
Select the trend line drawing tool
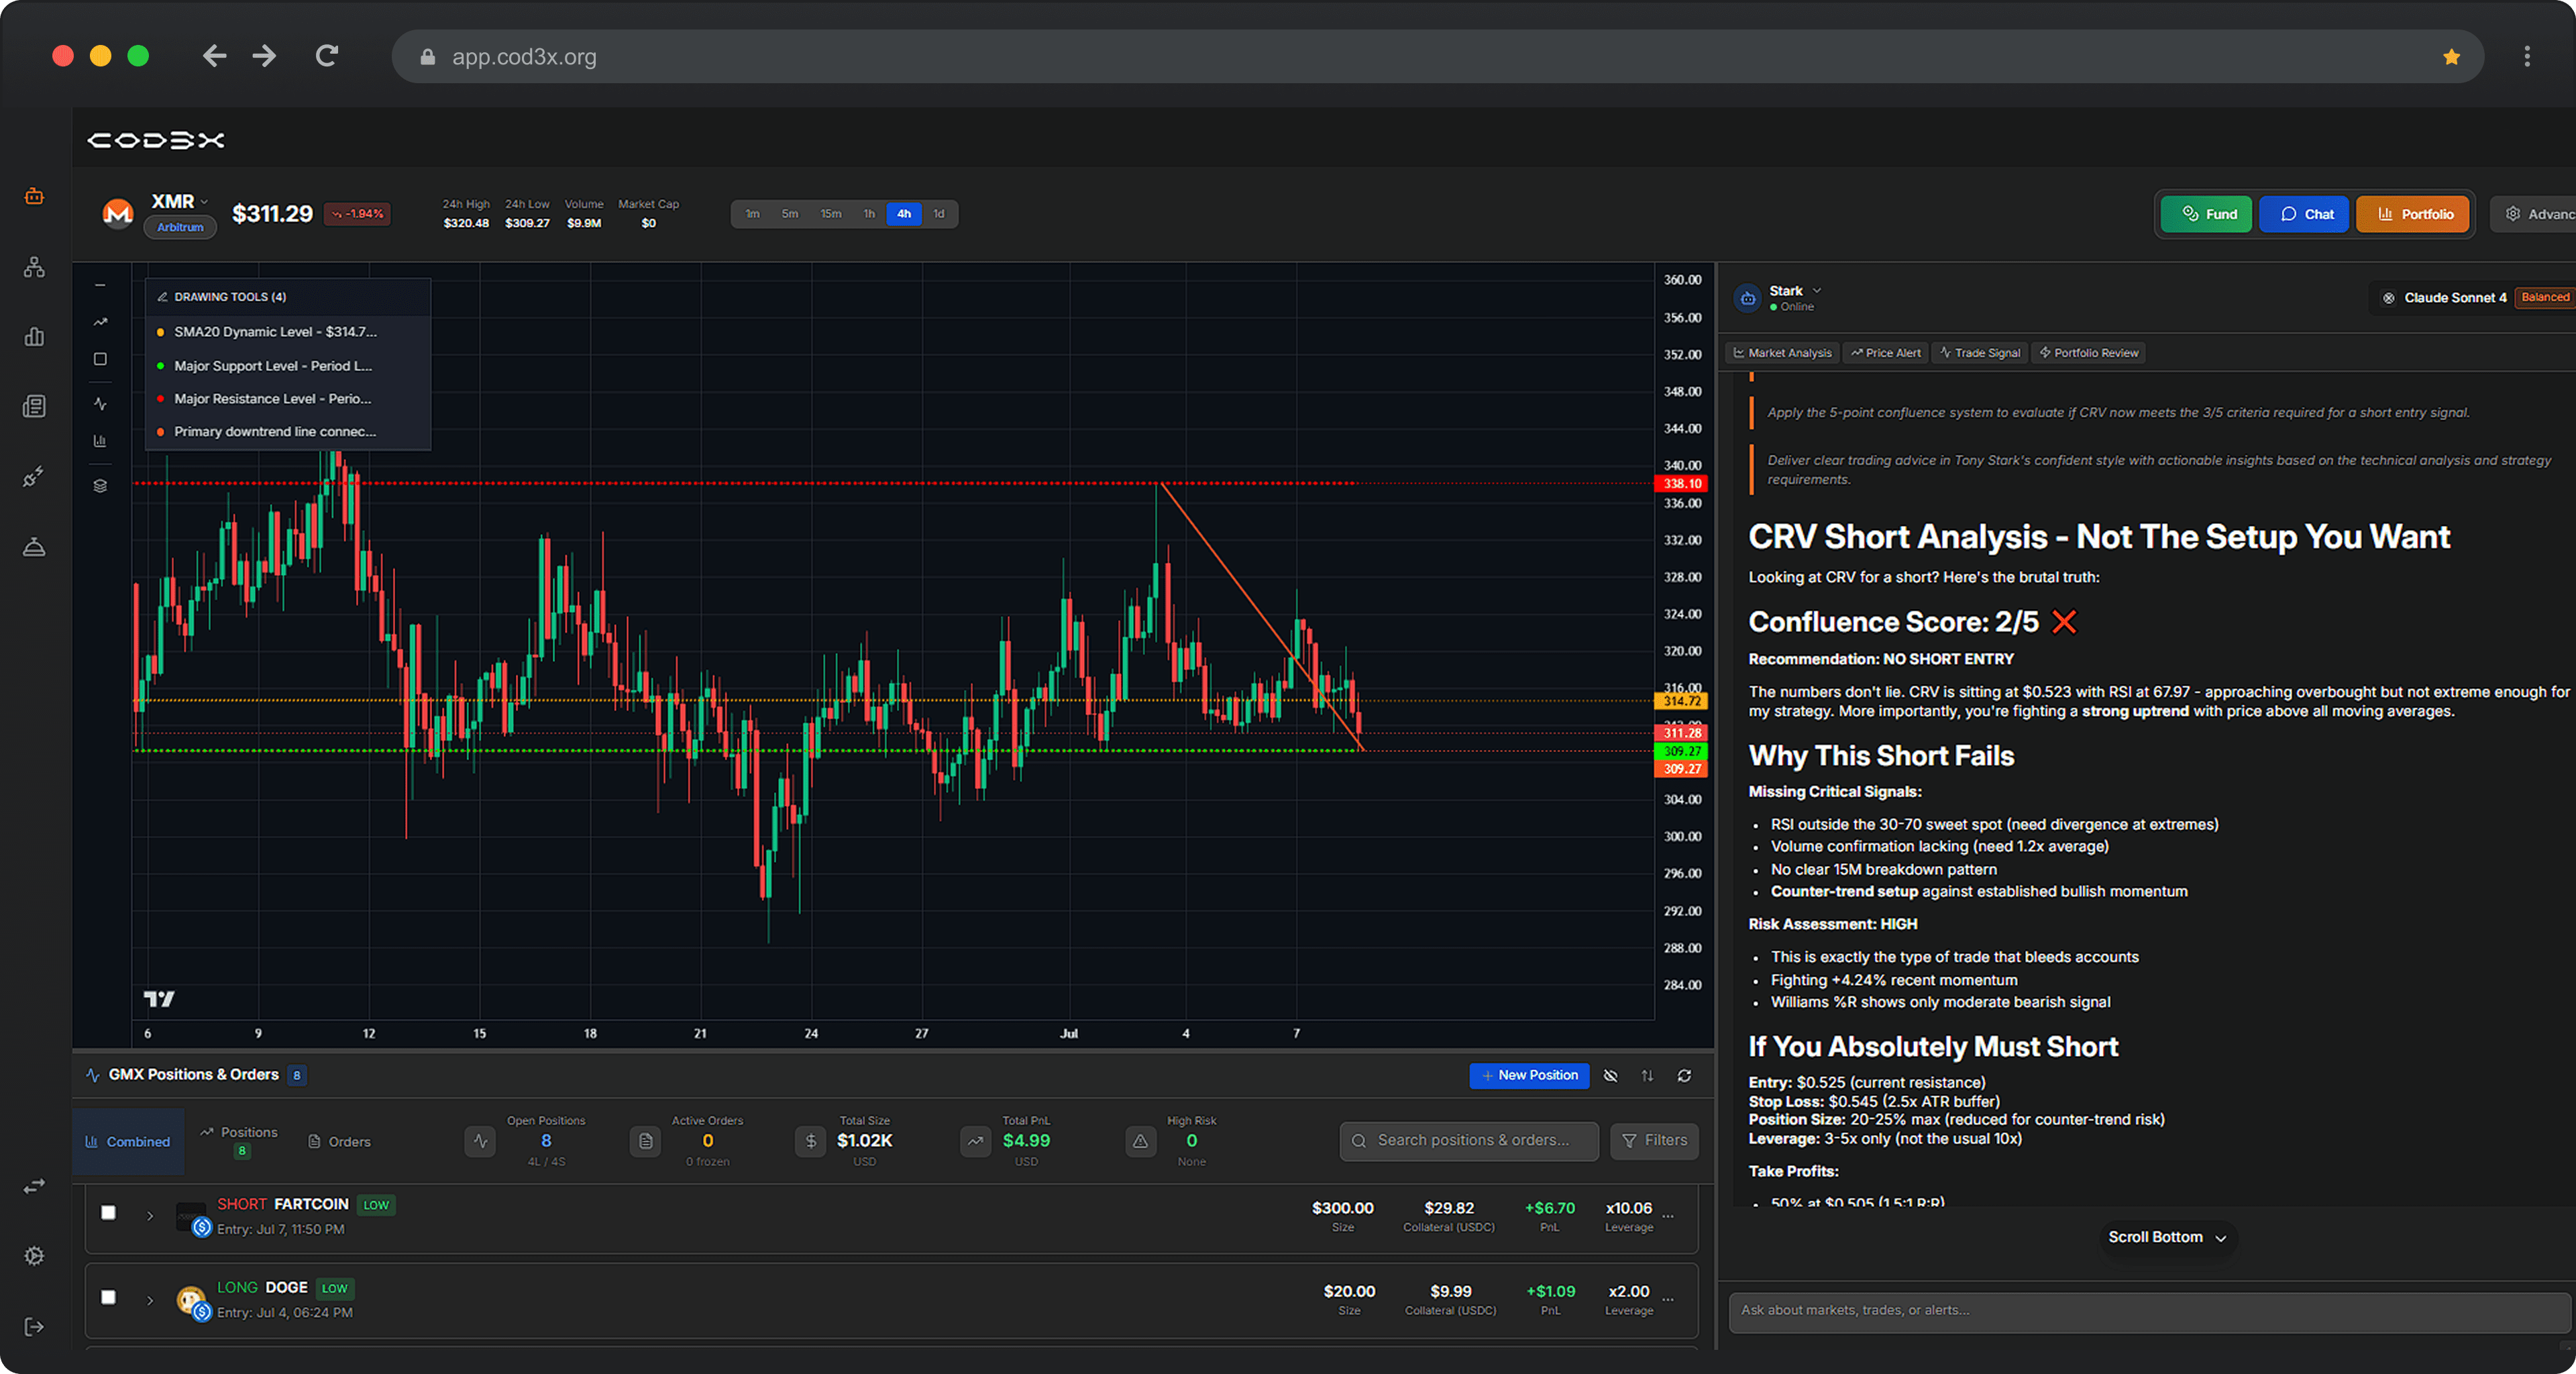(100, 322)
